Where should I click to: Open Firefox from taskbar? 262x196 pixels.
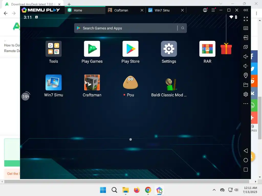[137, 190]
